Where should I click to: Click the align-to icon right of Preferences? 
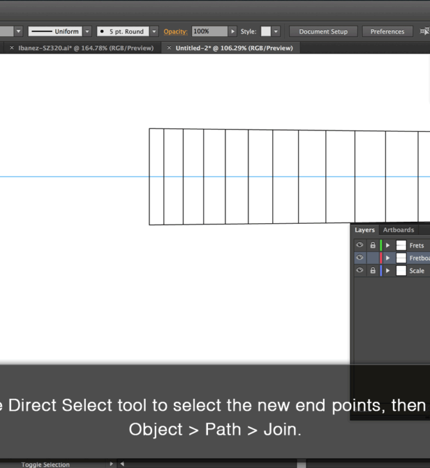[x=424, y=31]
